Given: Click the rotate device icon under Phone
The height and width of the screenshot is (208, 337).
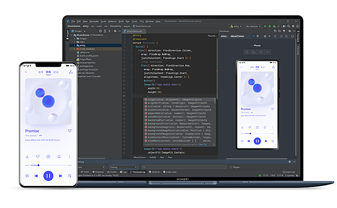Looking at the screenshot, I should [x=254, y=52].
